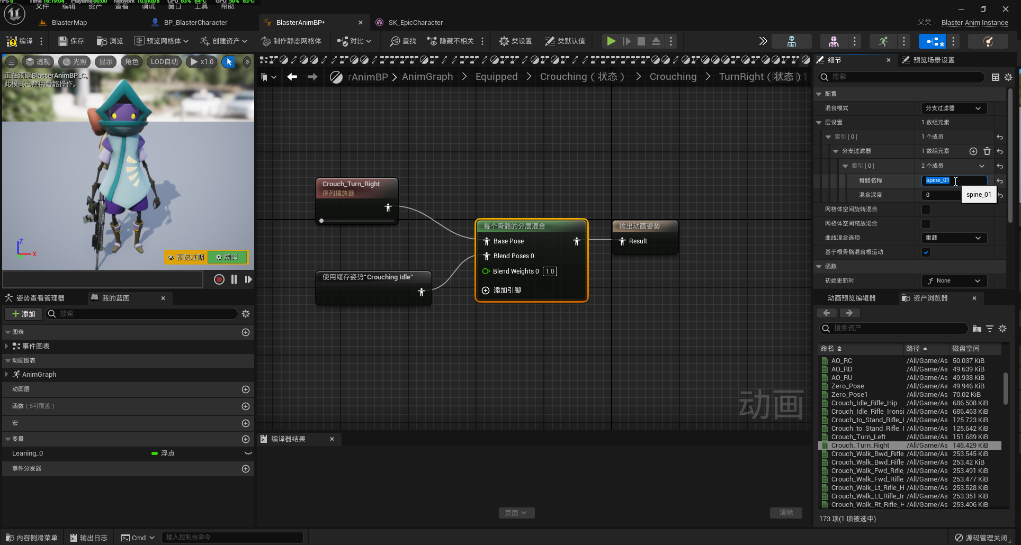Switch to physics asset mode icon
This screenshot has width=1021, height=545.
[x=988, y=41]
